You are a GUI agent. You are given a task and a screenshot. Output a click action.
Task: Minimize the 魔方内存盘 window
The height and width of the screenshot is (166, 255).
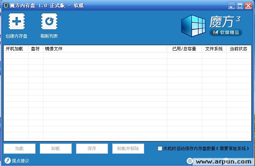point(231,6)
